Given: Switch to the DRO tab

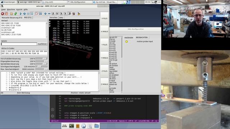Looking at the screenshot, I should [x=61, y=18].
